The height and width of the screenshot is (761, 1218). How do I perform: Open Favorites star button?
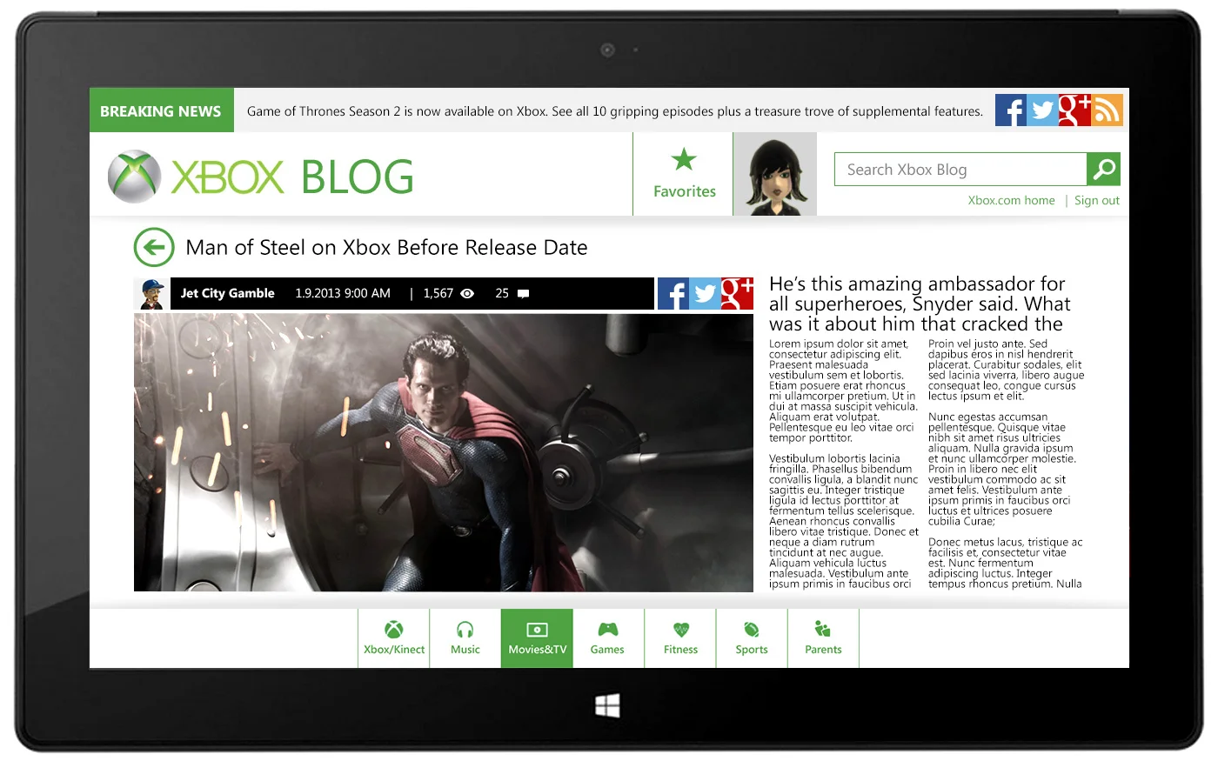pos(684,174)
